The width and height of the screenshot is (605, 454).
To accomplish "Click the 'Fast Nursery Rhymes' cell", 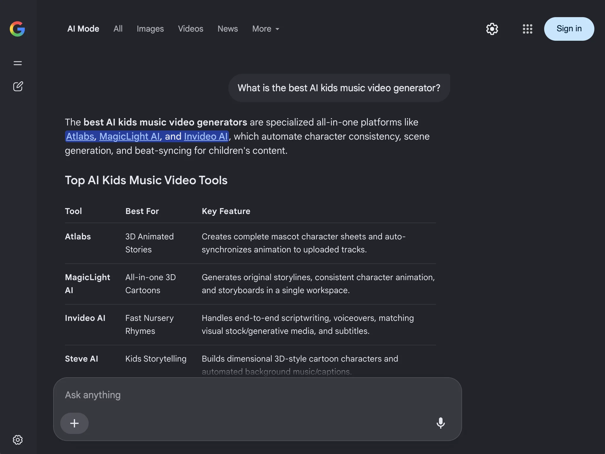I will (x=149, y=324).
